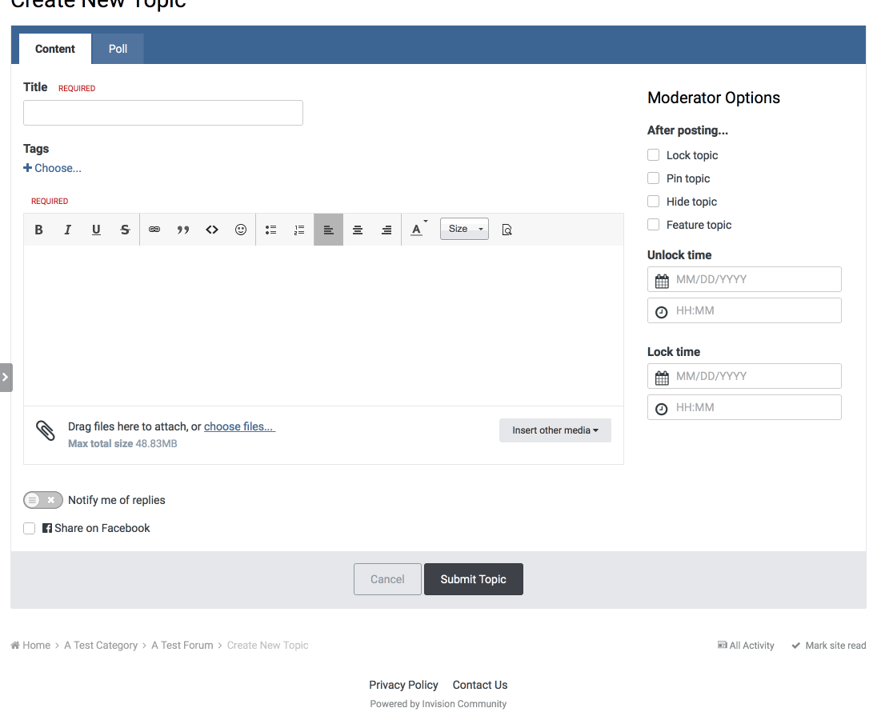Insert a bulleted list
This screenshot has height=724, width=877.
270,230
